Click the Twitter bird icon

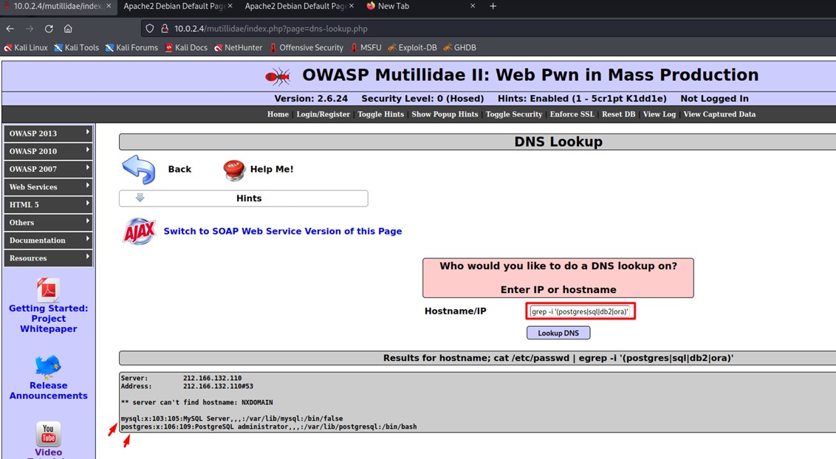48,366
